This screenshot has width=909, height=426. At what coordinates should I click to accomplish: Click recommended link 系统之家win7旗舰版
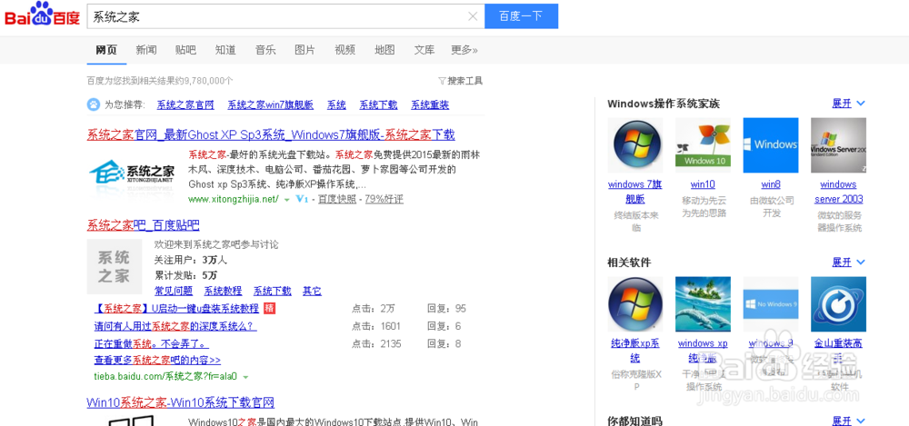tap(270, 104)
